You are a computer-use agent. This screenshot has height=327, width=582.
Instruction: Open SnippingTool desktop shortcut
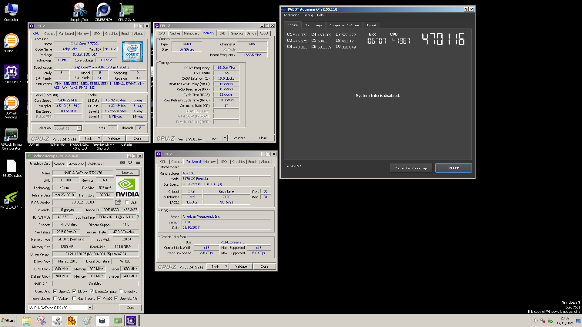click(80, 12)
